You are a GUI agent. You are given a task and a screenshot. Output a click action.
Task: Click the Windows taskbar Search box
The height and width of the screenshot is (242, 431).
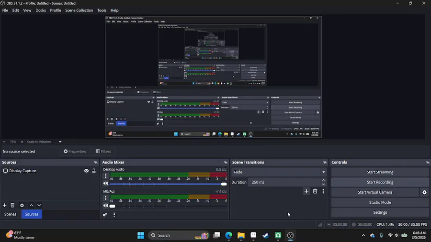click(x=179, y=235)
